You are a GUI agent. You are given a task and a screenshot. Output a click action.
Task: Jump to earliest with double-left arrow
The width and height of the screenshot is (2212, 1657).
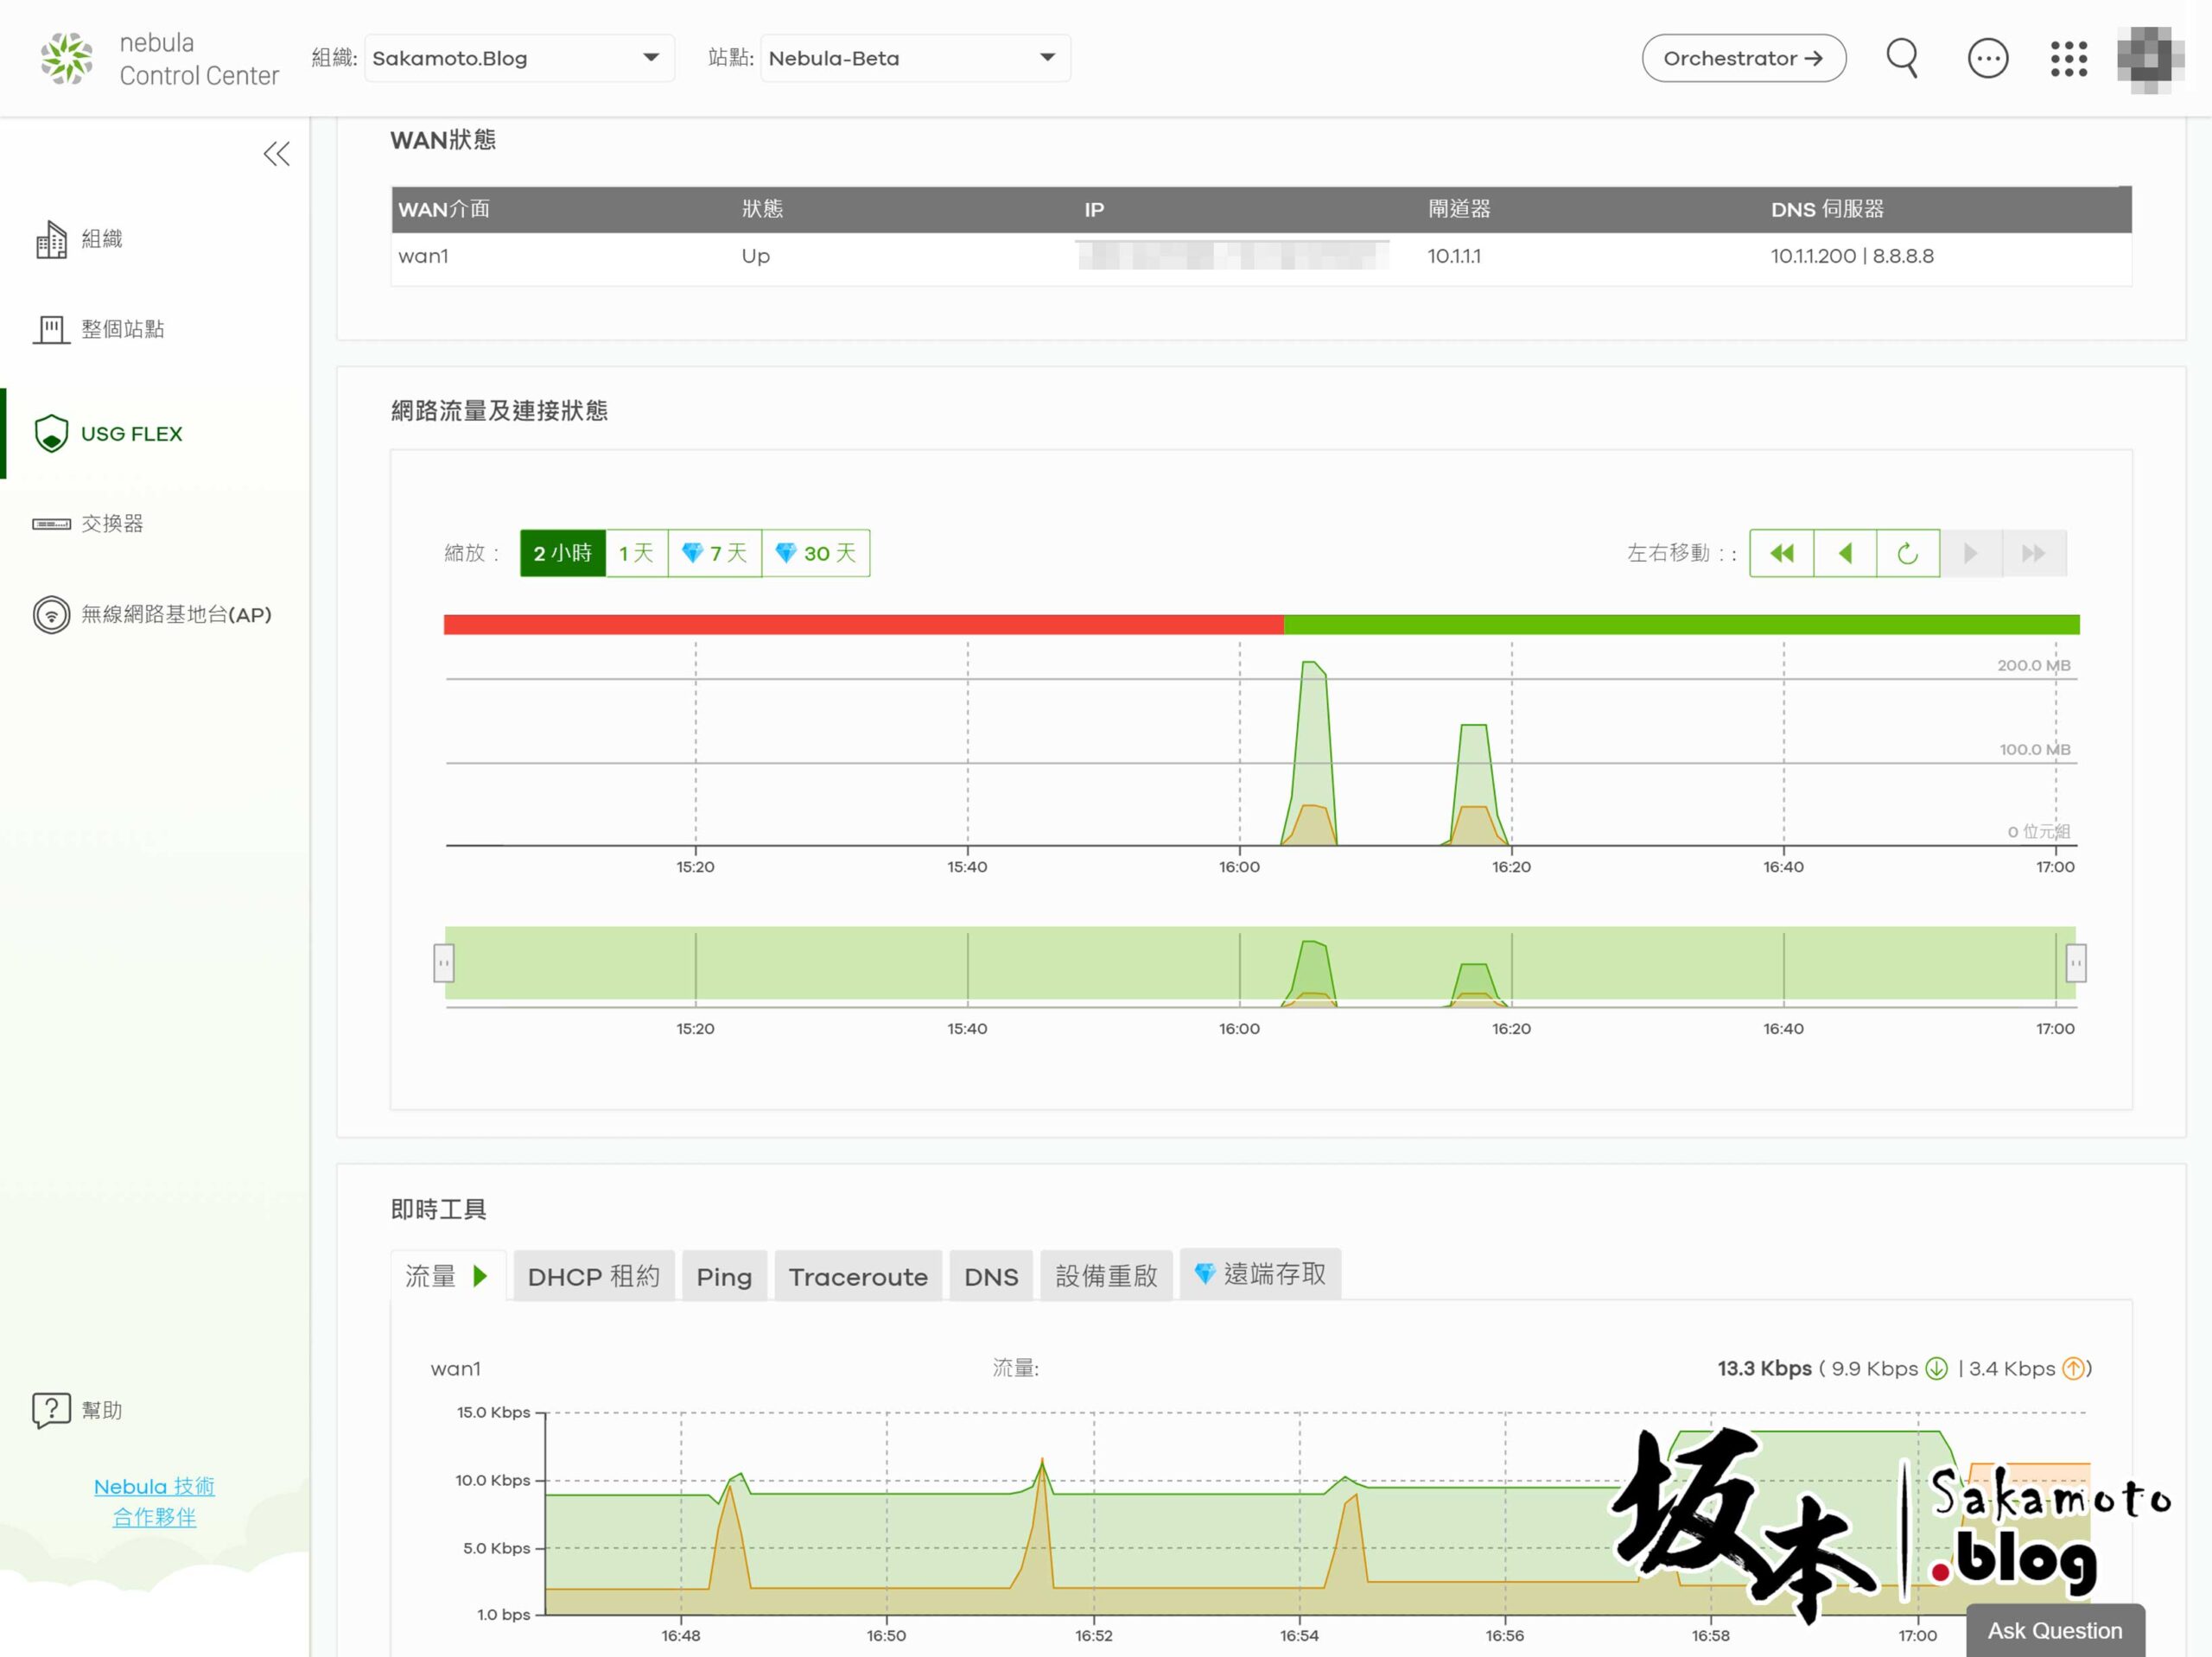tap(1781, 553)
